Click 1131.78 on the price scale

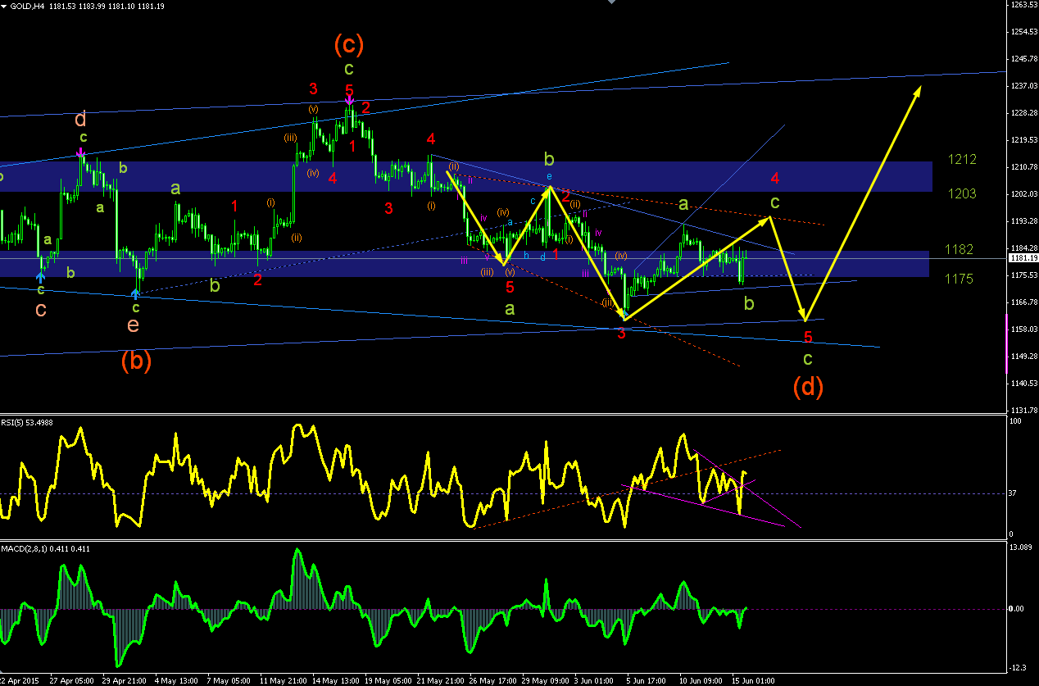coord(1023,411)
